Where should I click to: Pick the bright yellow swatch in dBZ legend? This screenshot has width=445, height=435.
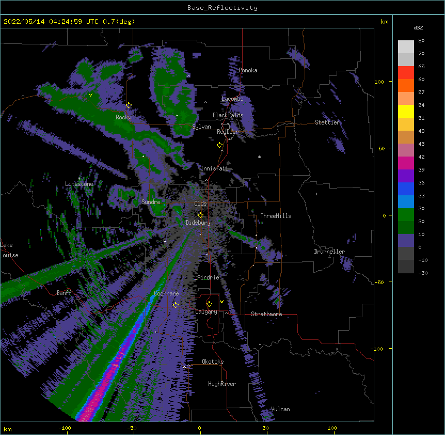coord(406,111)
